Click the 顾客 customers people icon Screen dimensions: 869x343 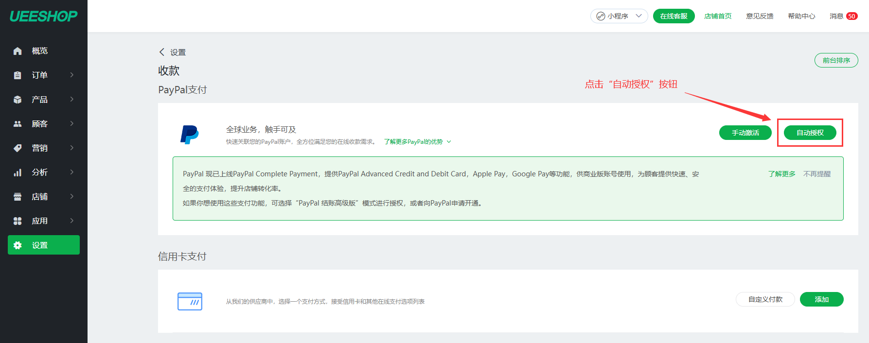18,124
